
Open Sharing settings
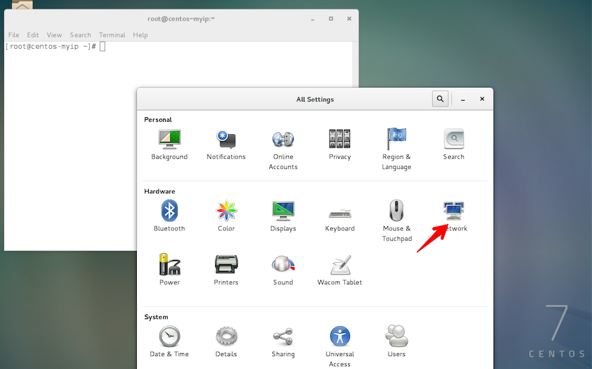(283, 342)
